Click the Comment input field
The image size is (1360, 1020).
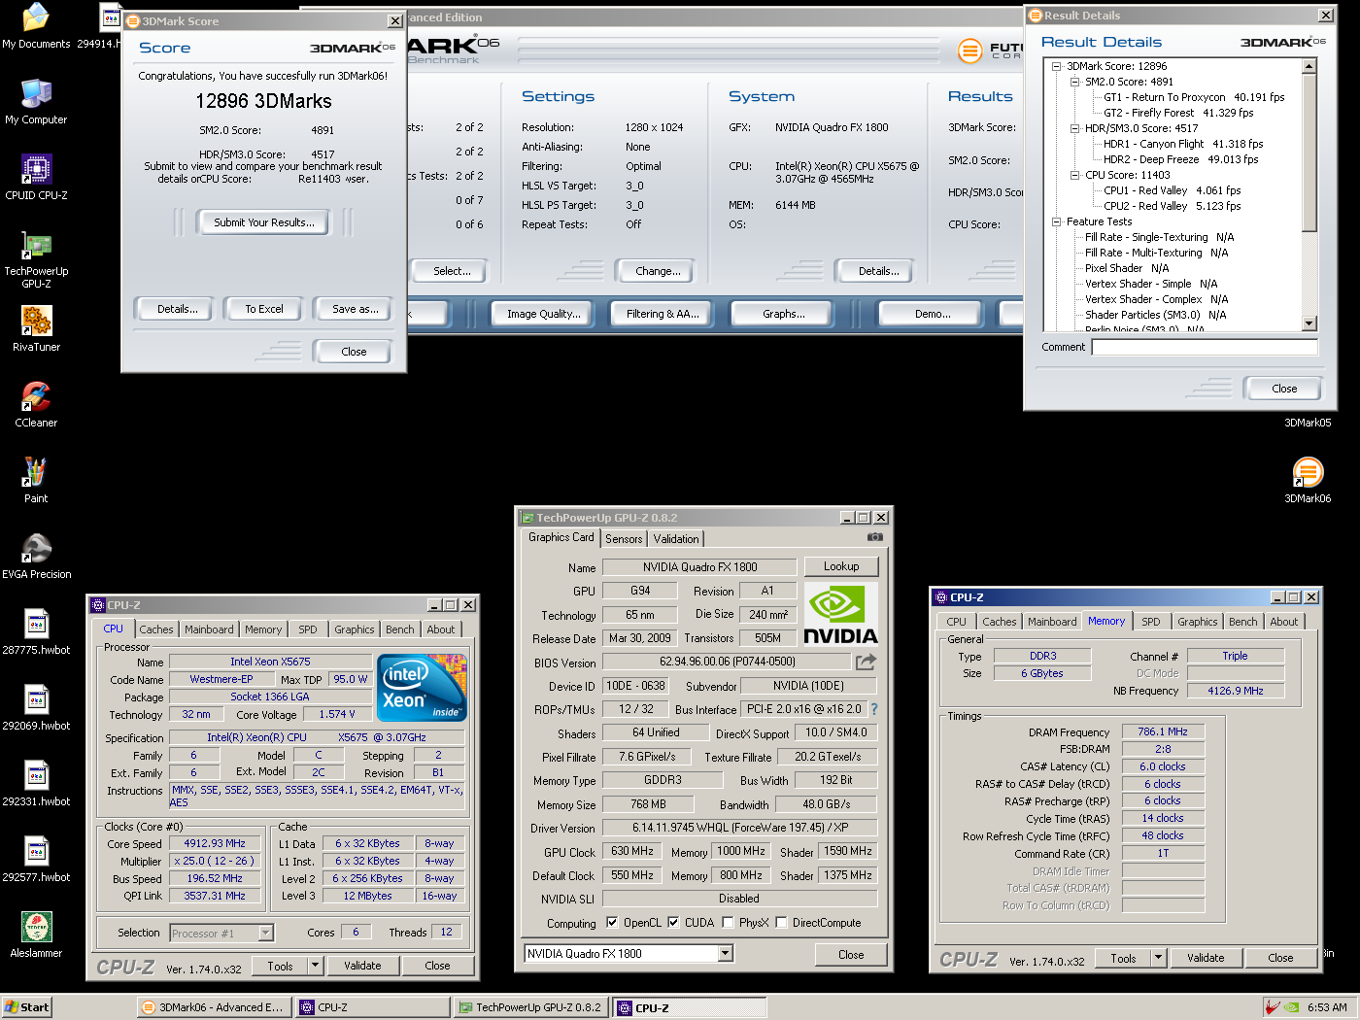tap(1205, 347)
